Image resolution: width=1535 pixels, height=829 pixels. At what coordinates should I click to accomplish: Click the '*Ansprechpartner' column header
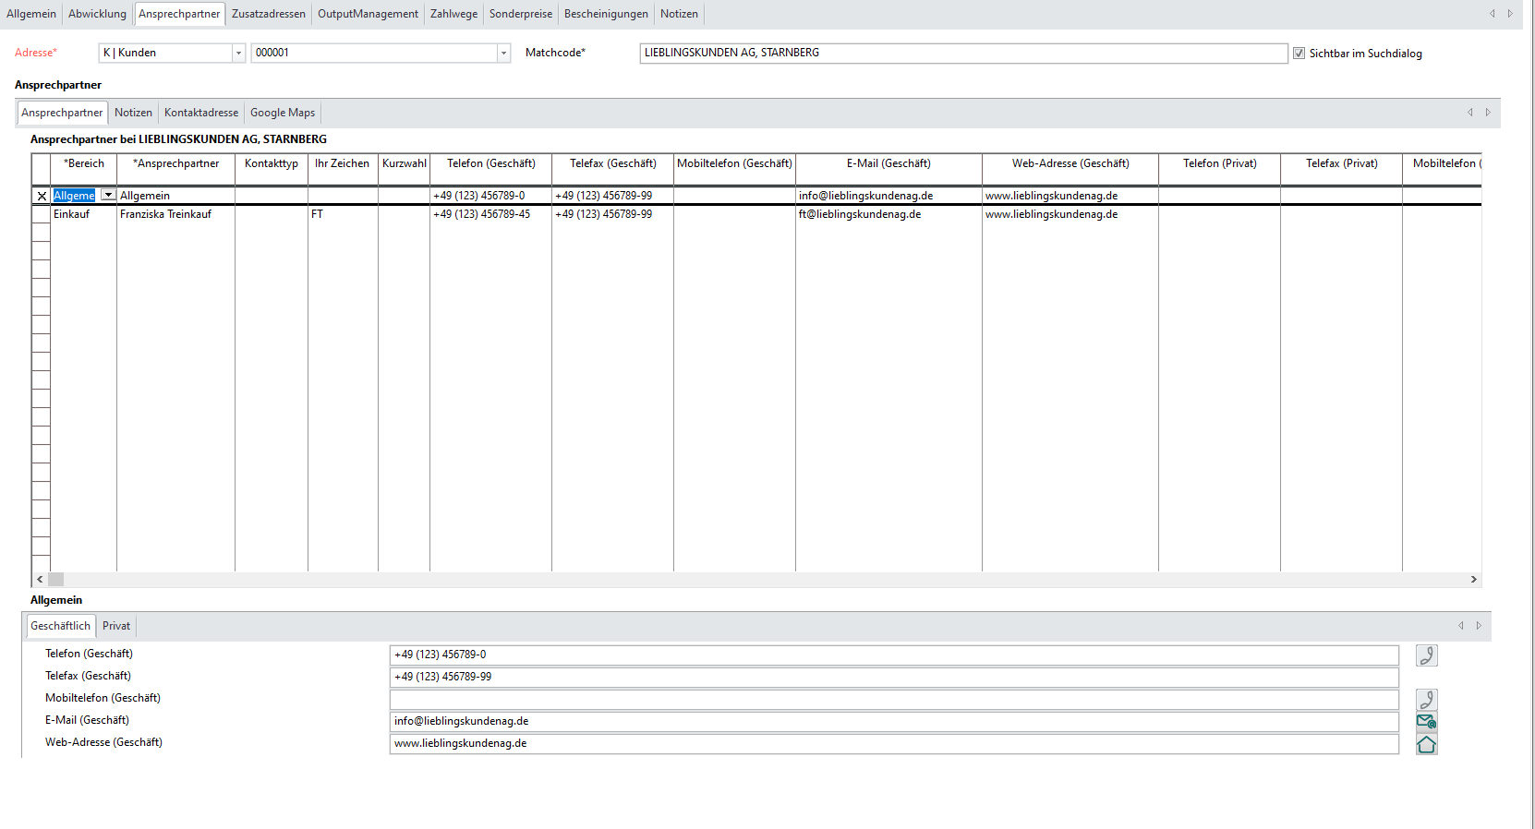175,164
